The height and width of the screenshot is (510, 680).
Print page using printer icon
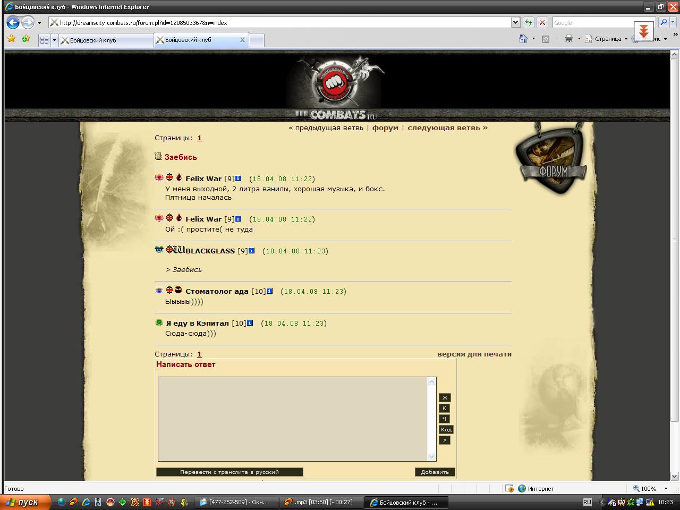click(x=568, y=39)
